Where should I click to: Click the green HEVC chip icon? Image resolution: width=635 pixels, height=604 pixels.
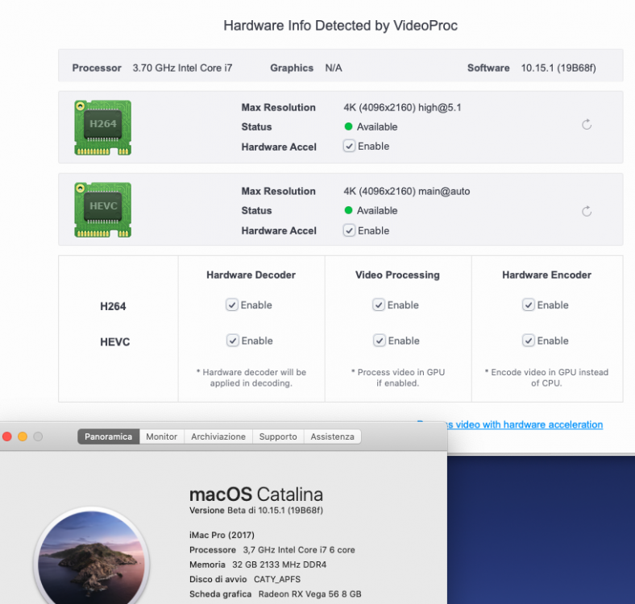point(103,209)
